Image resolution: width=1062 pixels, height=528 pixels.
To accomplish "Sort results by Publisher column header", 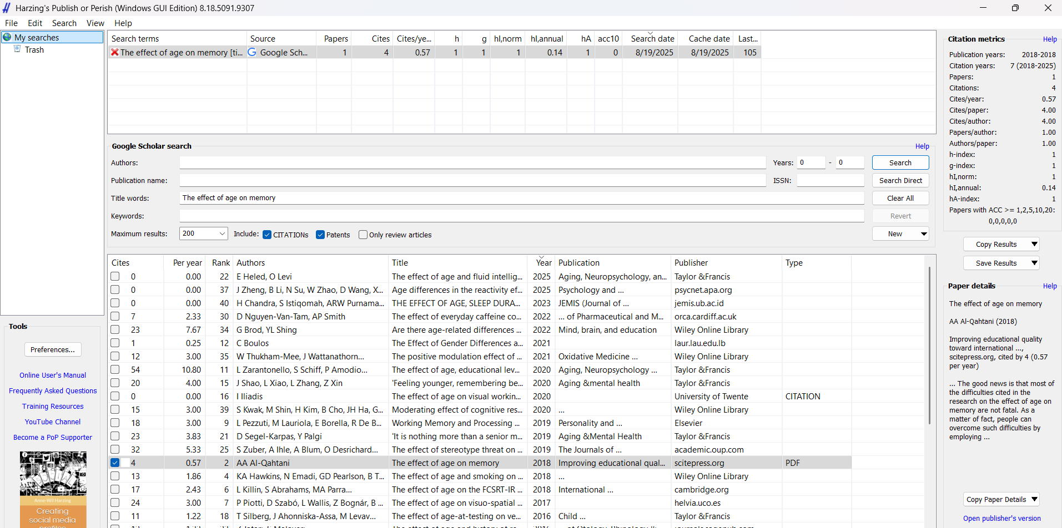I will [726, 262].
